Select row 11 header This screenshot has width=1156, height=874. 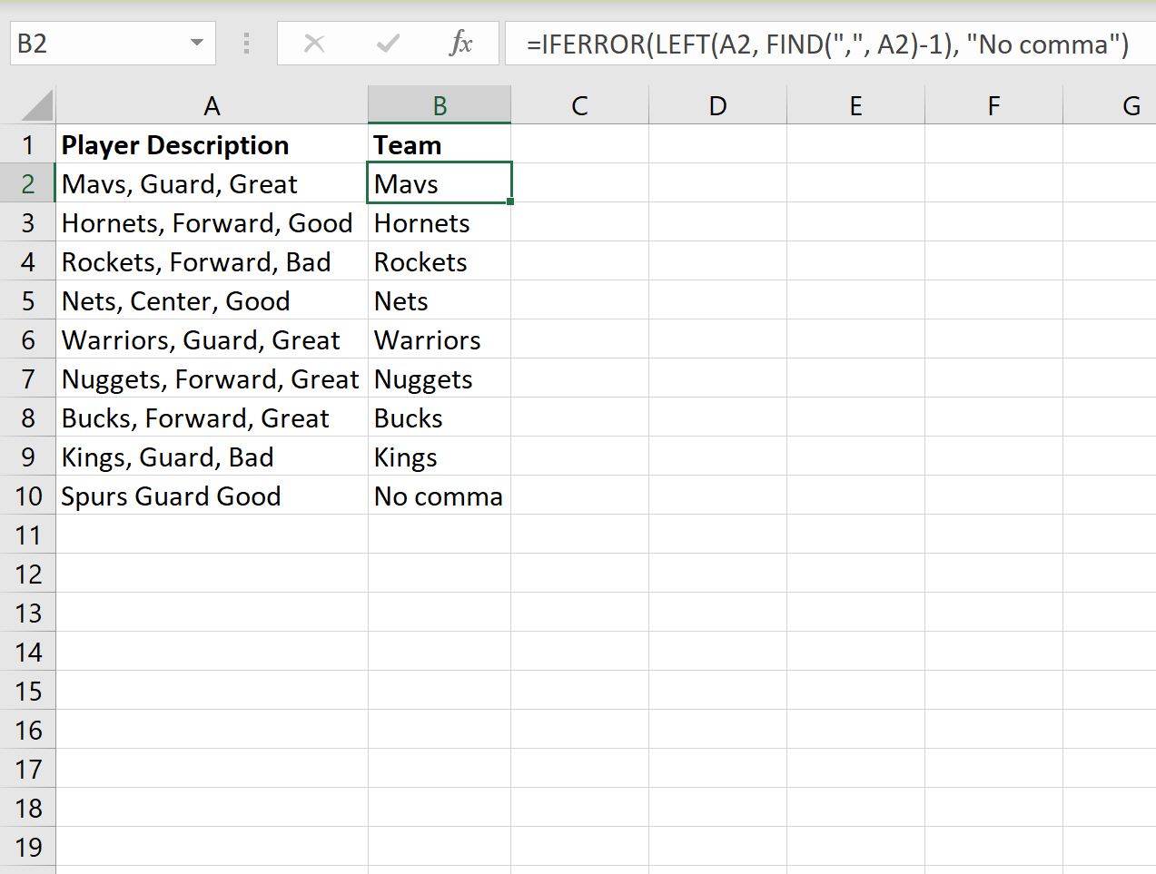point(28,535)
